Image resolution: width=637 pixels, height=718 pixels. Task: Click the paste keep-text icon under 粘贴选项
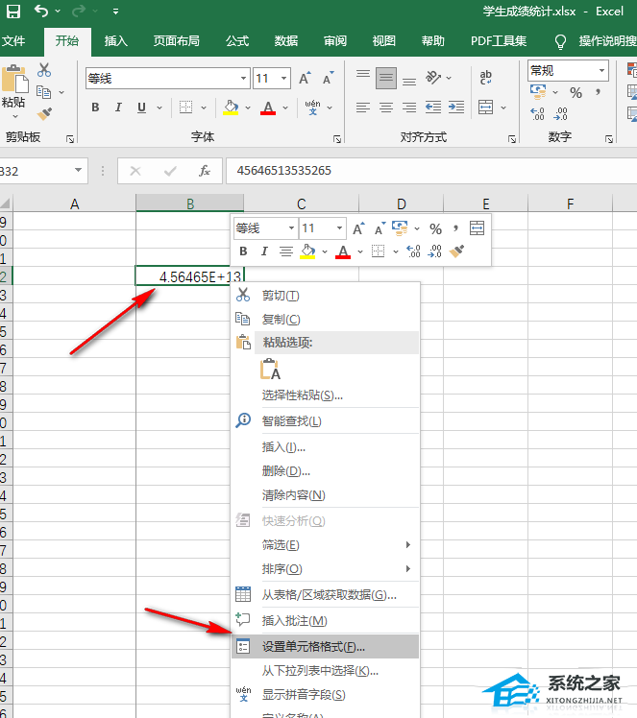click(x=270, y=369)
